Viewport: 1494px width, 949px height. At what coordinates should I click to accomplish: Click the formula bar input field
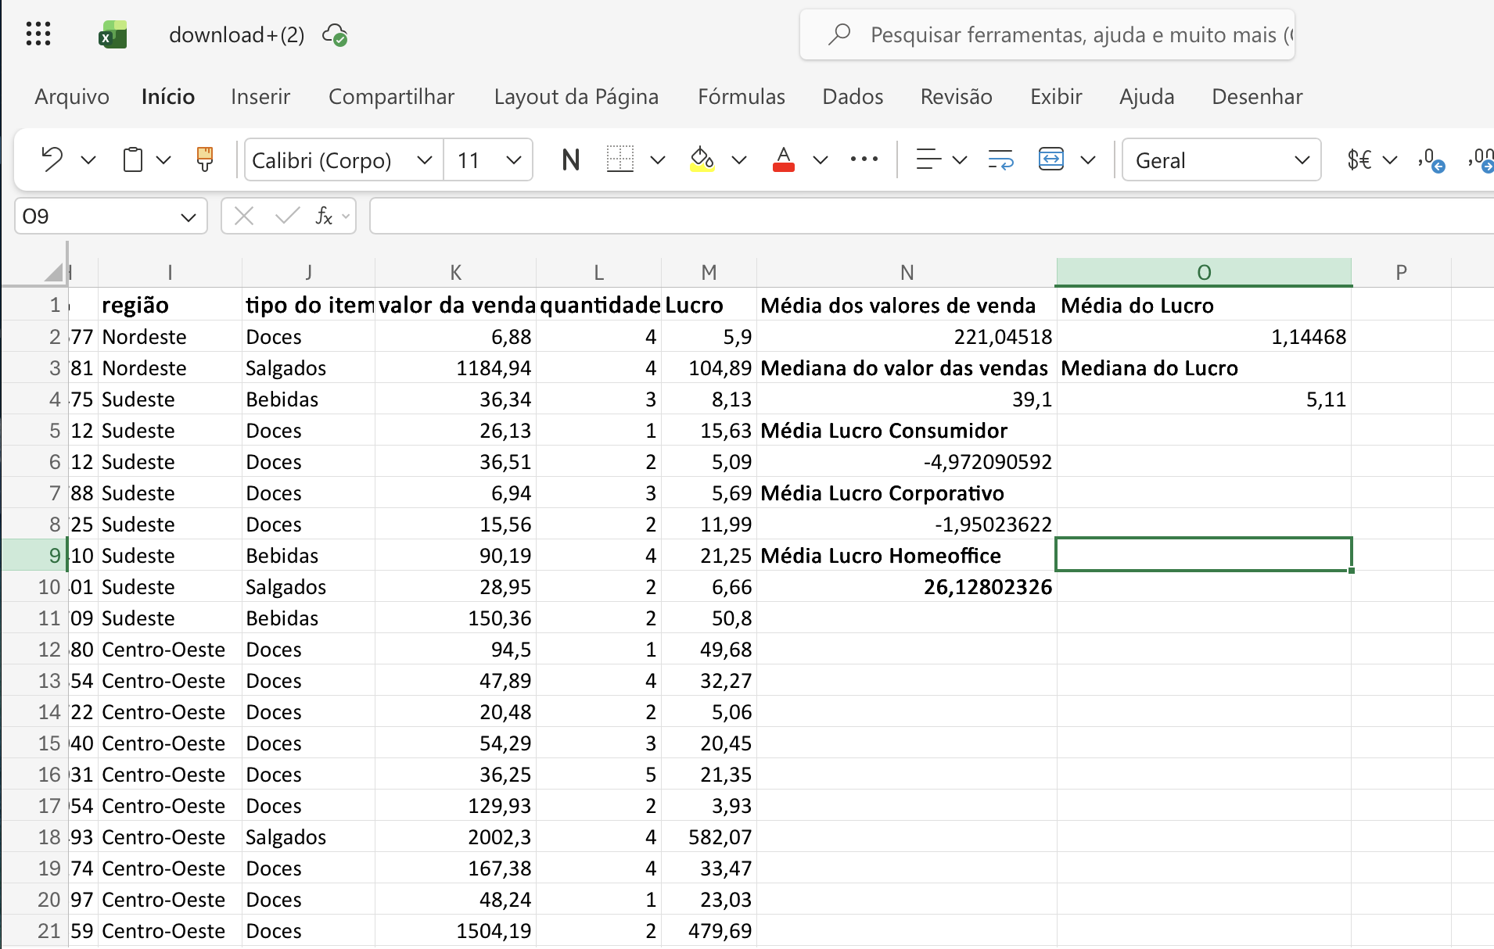931,216
